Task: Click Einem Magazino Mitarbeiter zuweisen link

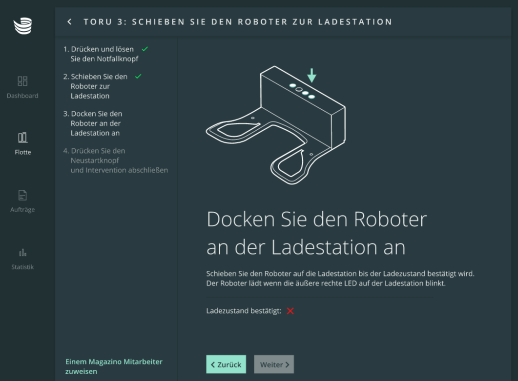Action: click(114, 366)
